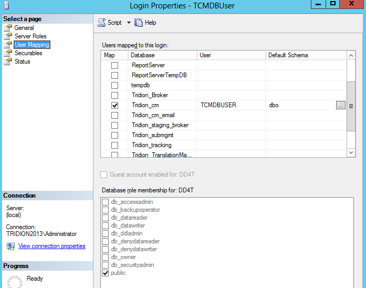Click View connection properties link
This screenshot has width=366, height=288.
pos(51,246)
